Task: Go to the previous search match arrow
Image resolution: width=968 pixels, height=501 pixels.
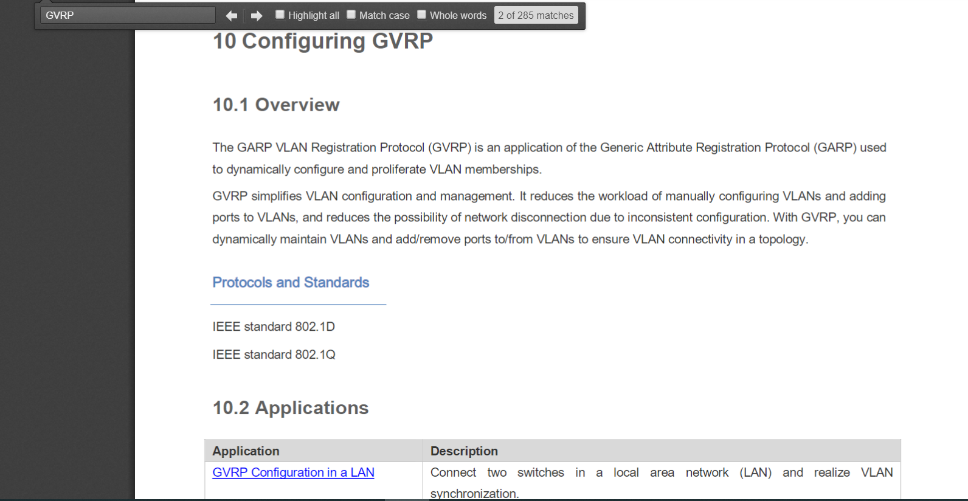Action: [x=232, y=16]
